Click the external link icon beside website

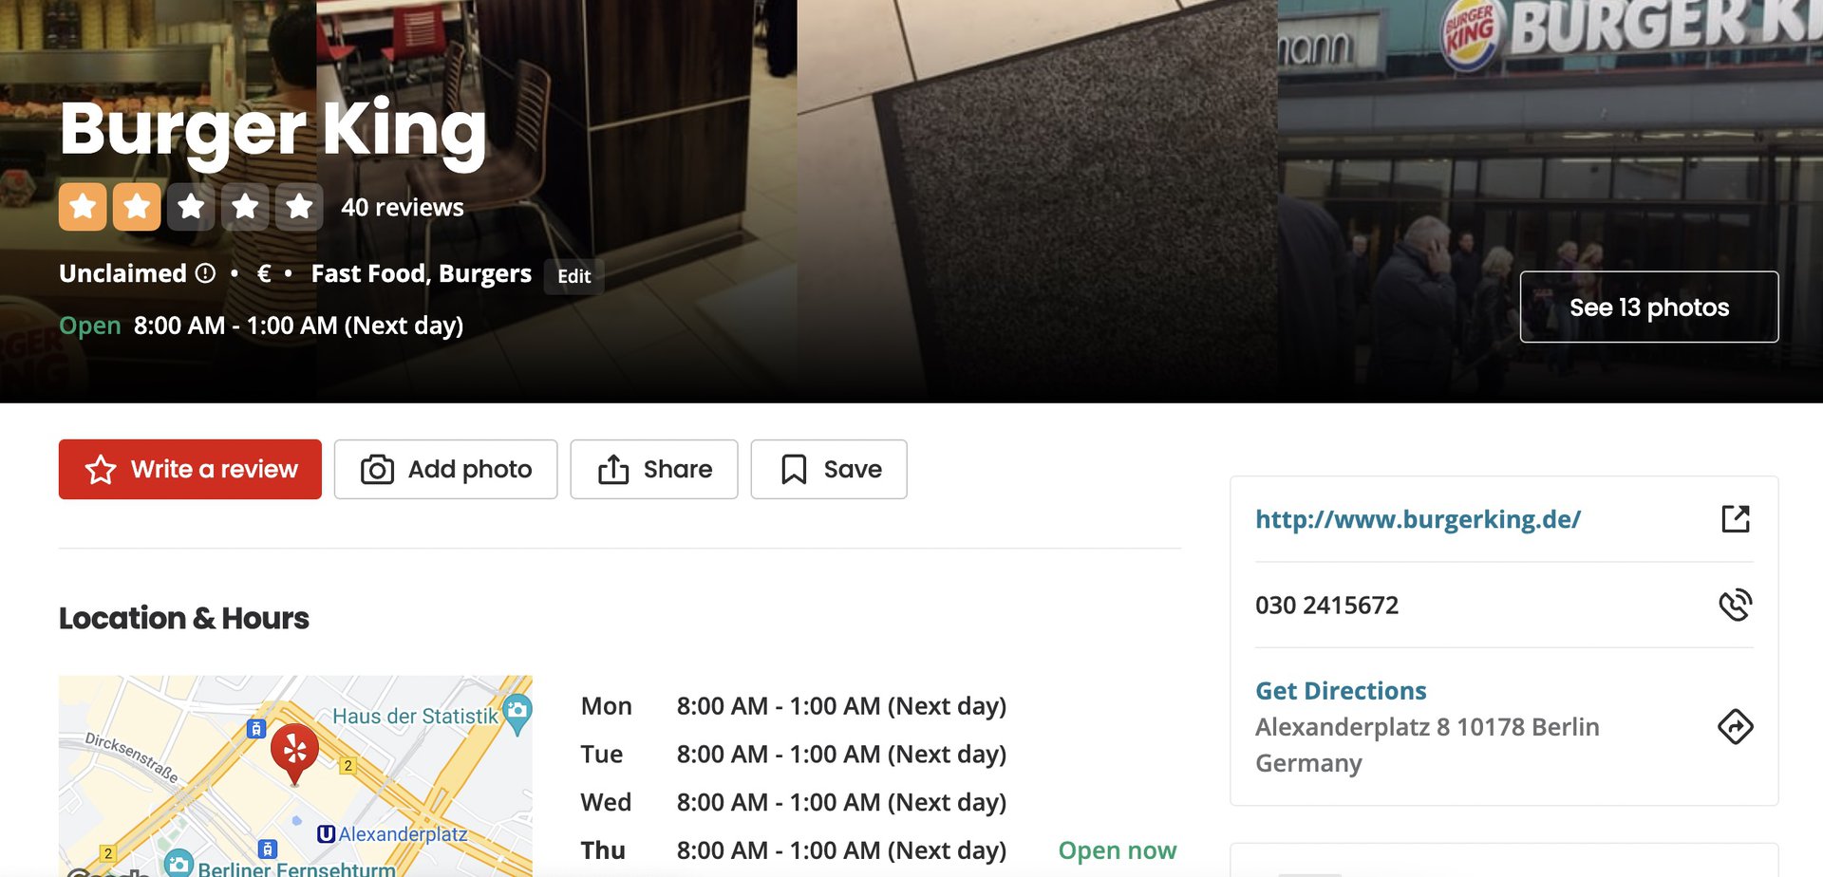(x=1736, y=518)
